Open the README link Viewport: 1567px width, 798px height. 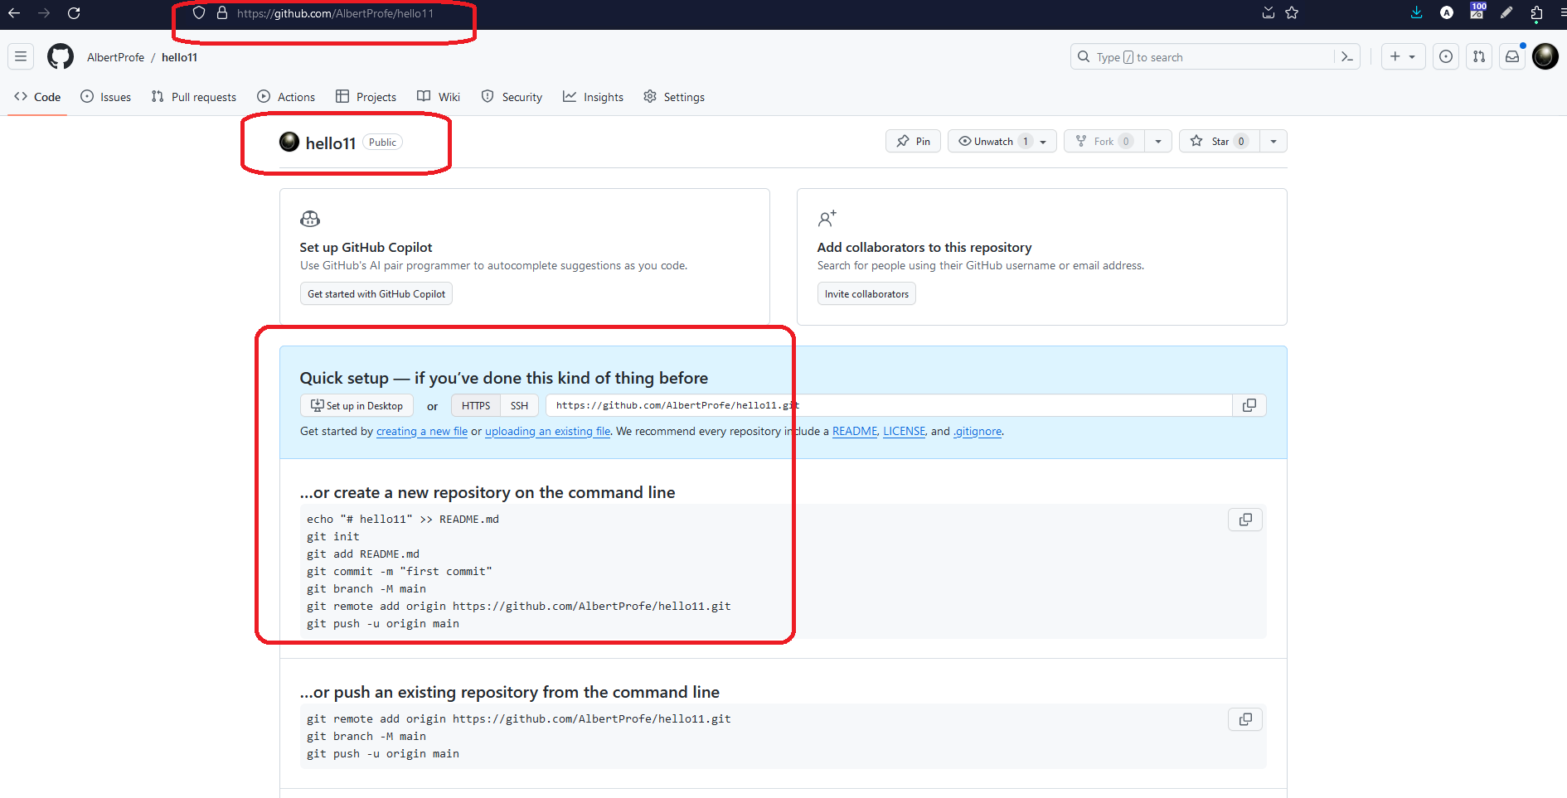[855, 431]
